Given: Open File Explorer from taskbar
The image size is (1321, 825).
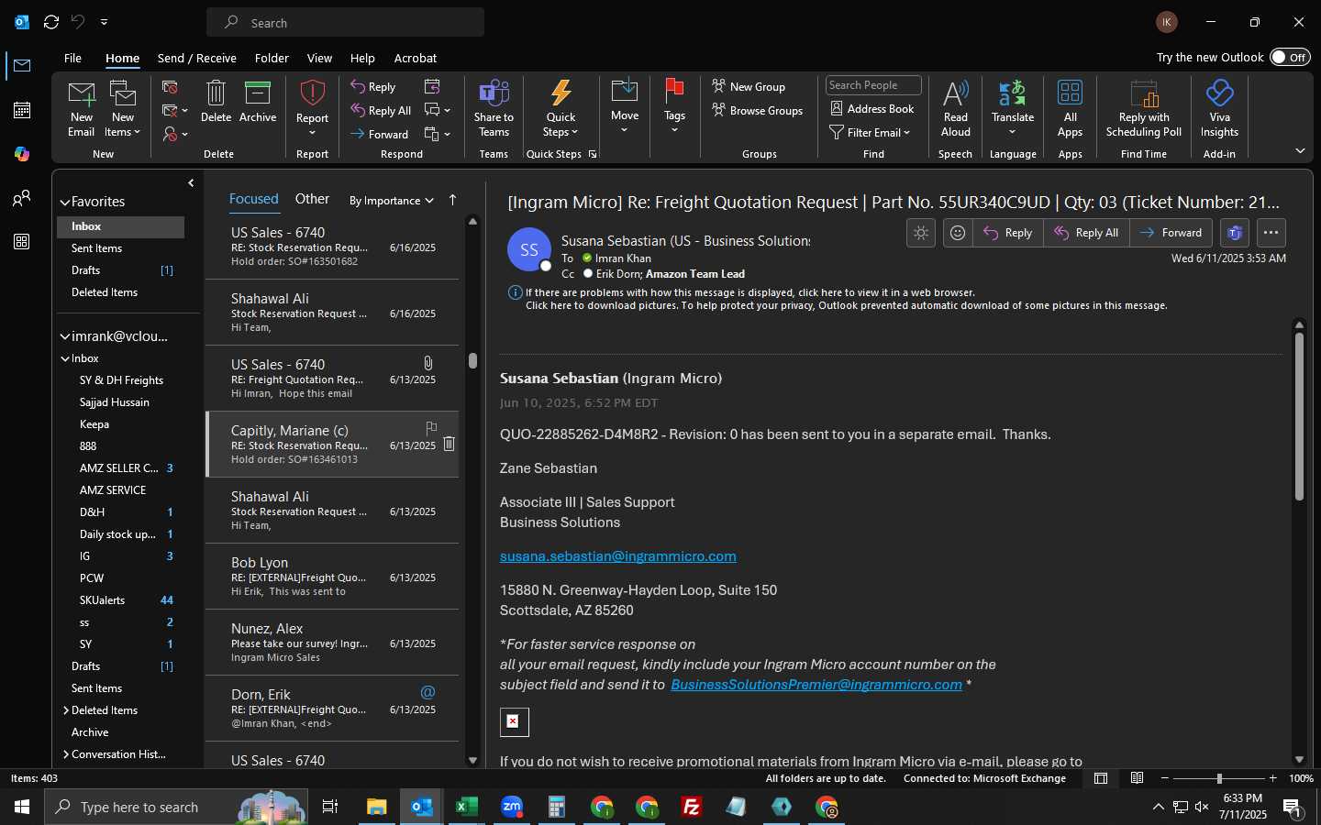Looking at the screenshot, I should [376, 807].
